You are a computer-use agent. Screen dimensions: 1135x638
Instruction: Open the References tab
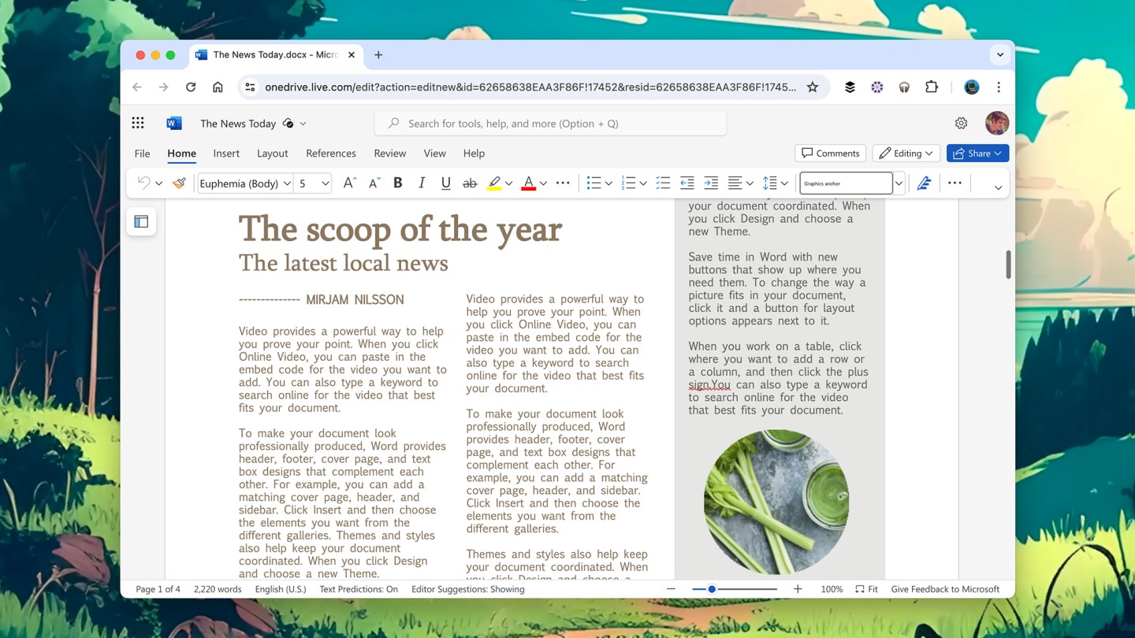click(x=331, y=153)
